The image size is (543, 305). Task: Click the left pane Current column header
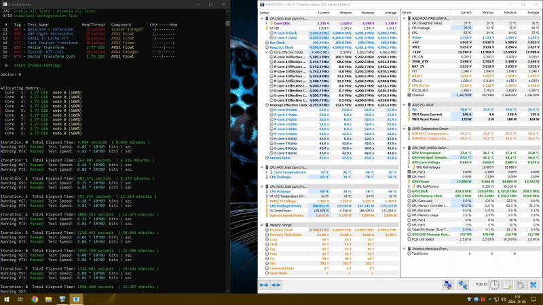click(318, 13)
